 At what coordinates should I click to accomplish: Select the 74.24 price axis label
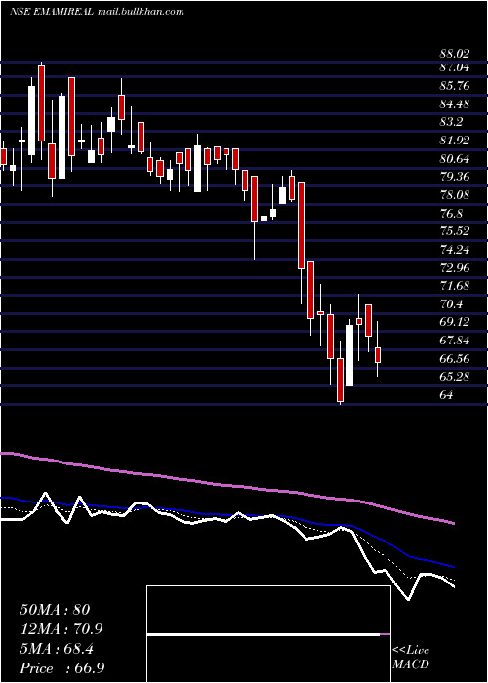point(455,249)
